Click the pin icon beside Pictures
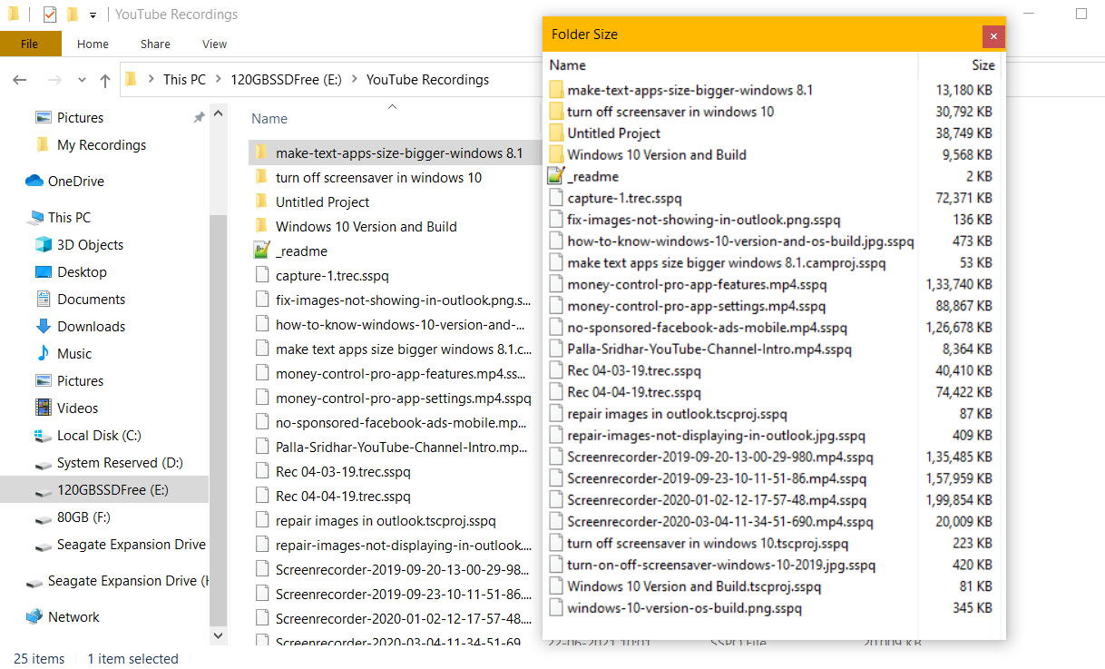This screenshot has width=1105, height=669. point(199,118)
